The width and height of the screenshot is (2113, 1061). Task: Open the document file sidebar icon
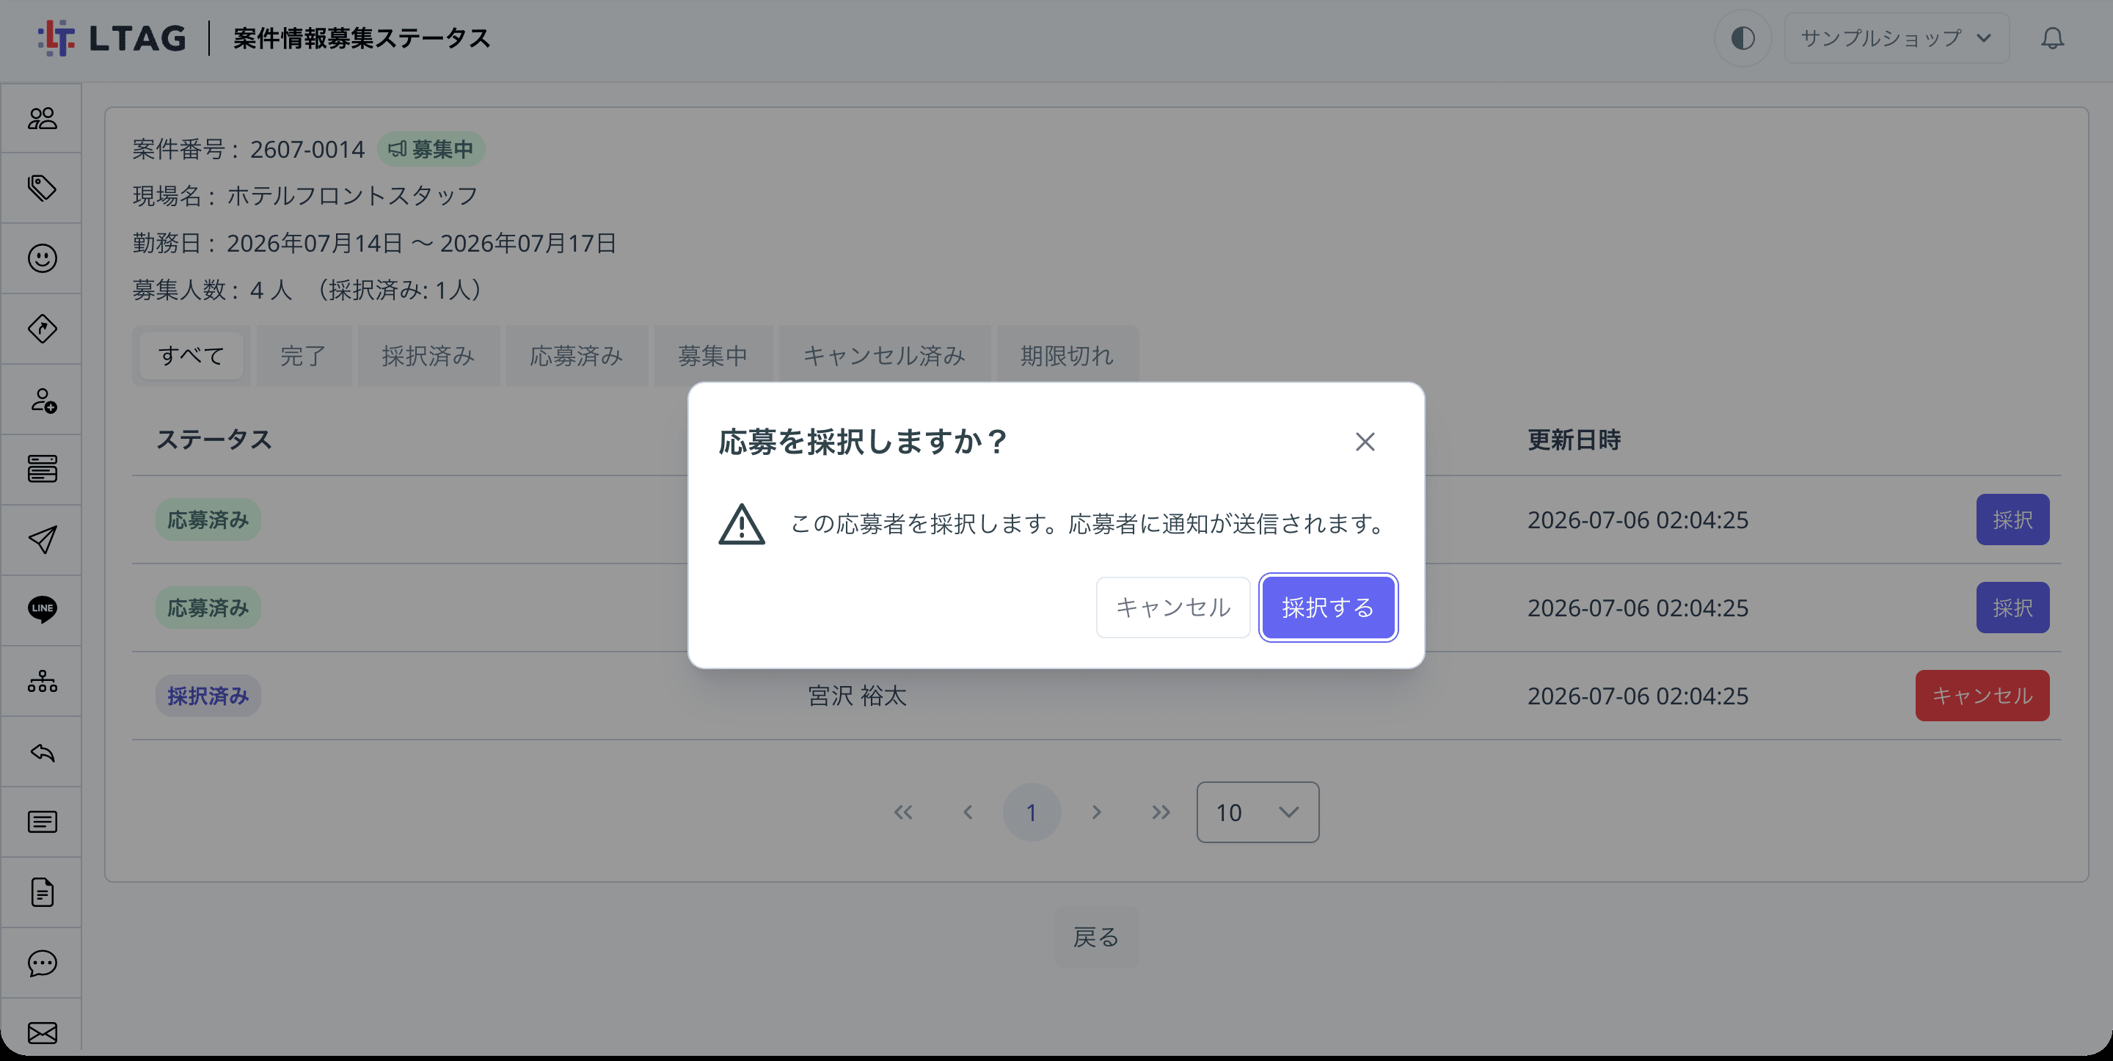tap(42, 893)
